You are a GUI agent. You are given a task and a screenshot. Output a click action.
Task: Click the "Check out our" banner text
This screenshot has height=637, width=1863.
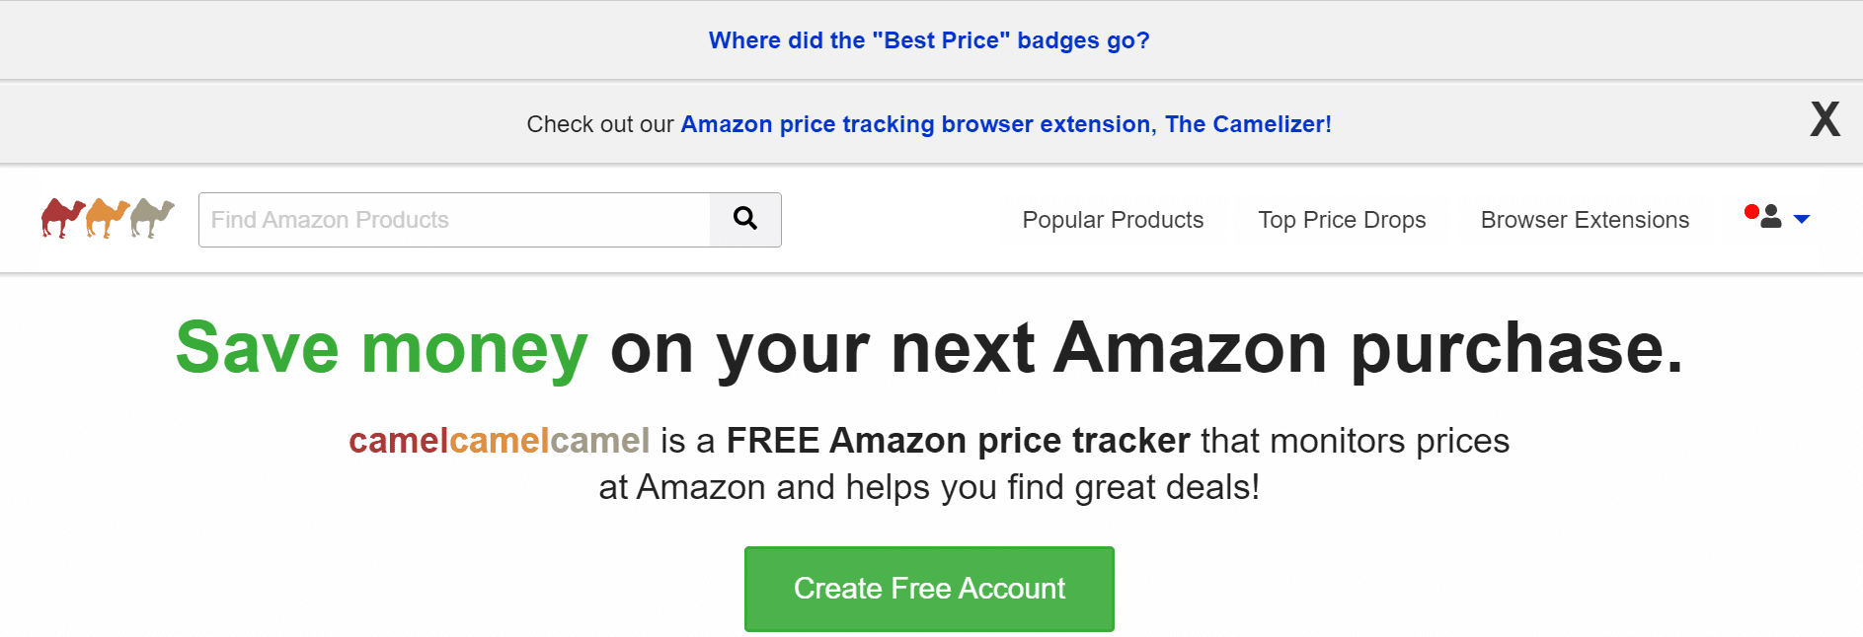click(x=599, y=124)
